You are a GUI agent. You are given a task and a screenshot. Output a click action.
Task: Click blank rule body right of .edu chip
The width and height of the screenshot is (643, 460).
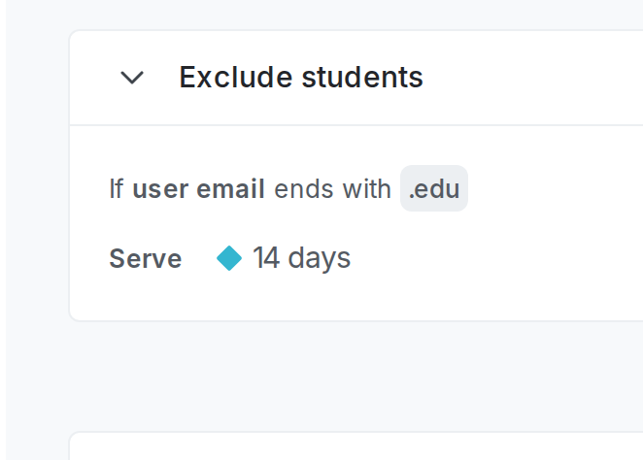(x=554, y=189)
